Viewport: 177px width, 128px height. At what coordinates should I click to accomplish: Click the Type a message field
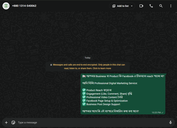tap(92, 122)
